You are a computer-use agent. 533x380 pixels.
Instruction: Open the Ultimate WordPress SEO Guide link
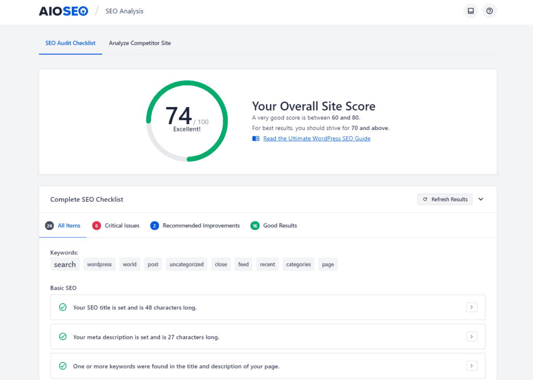316,139
